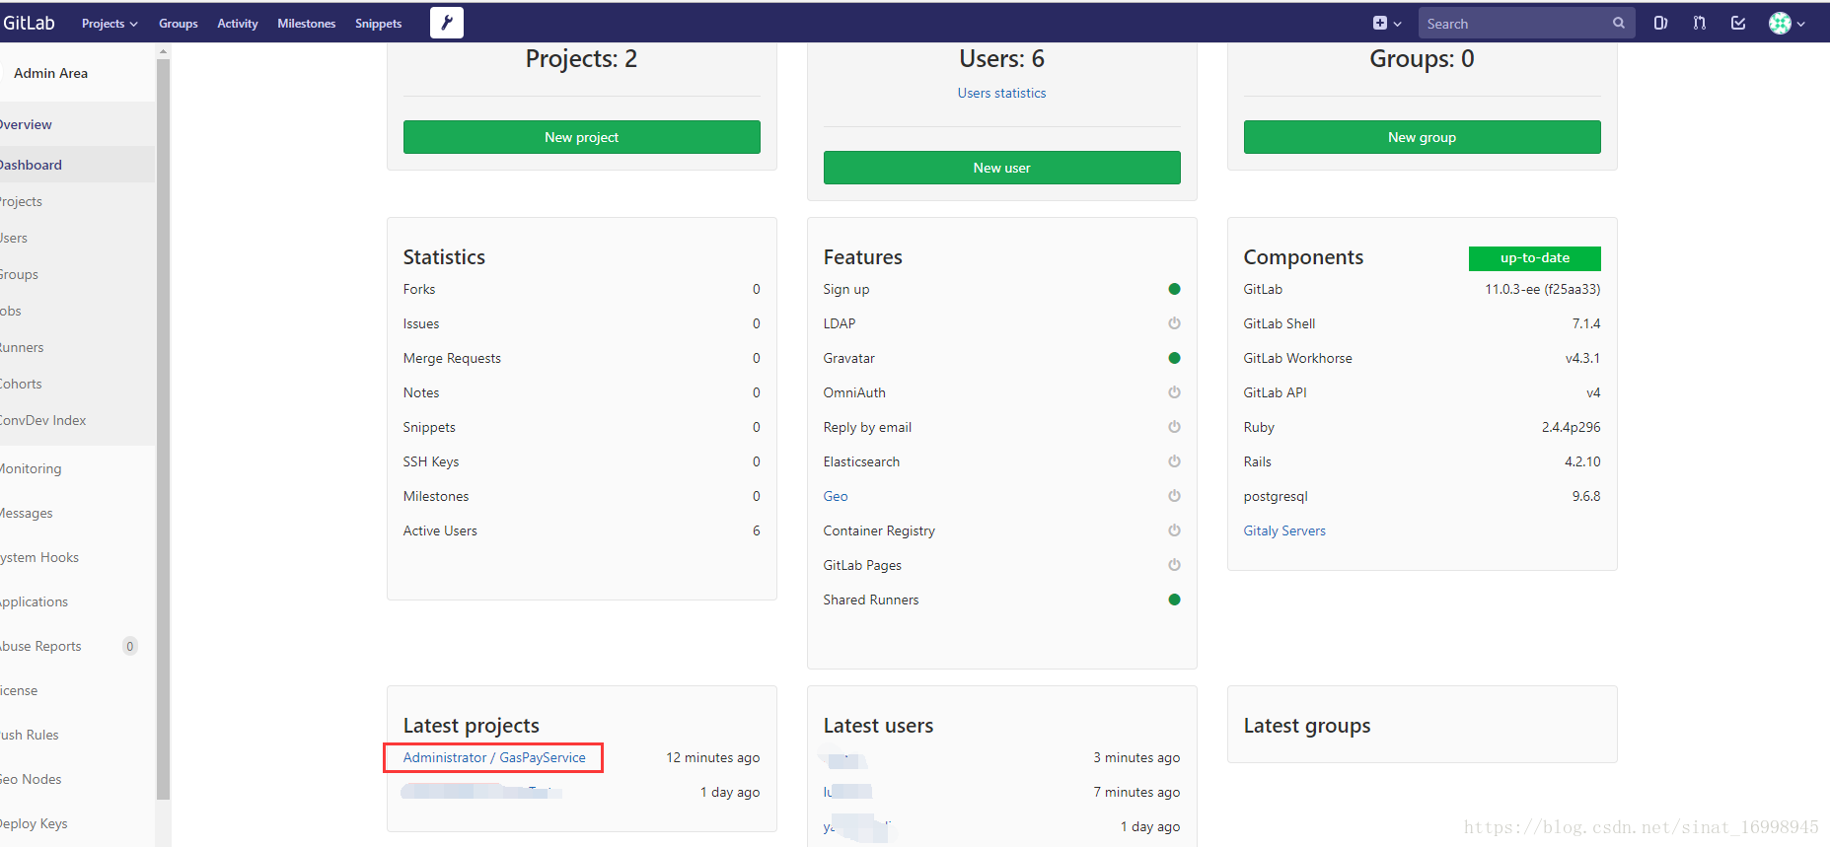Click the New group button

(x=1423, y=137)
